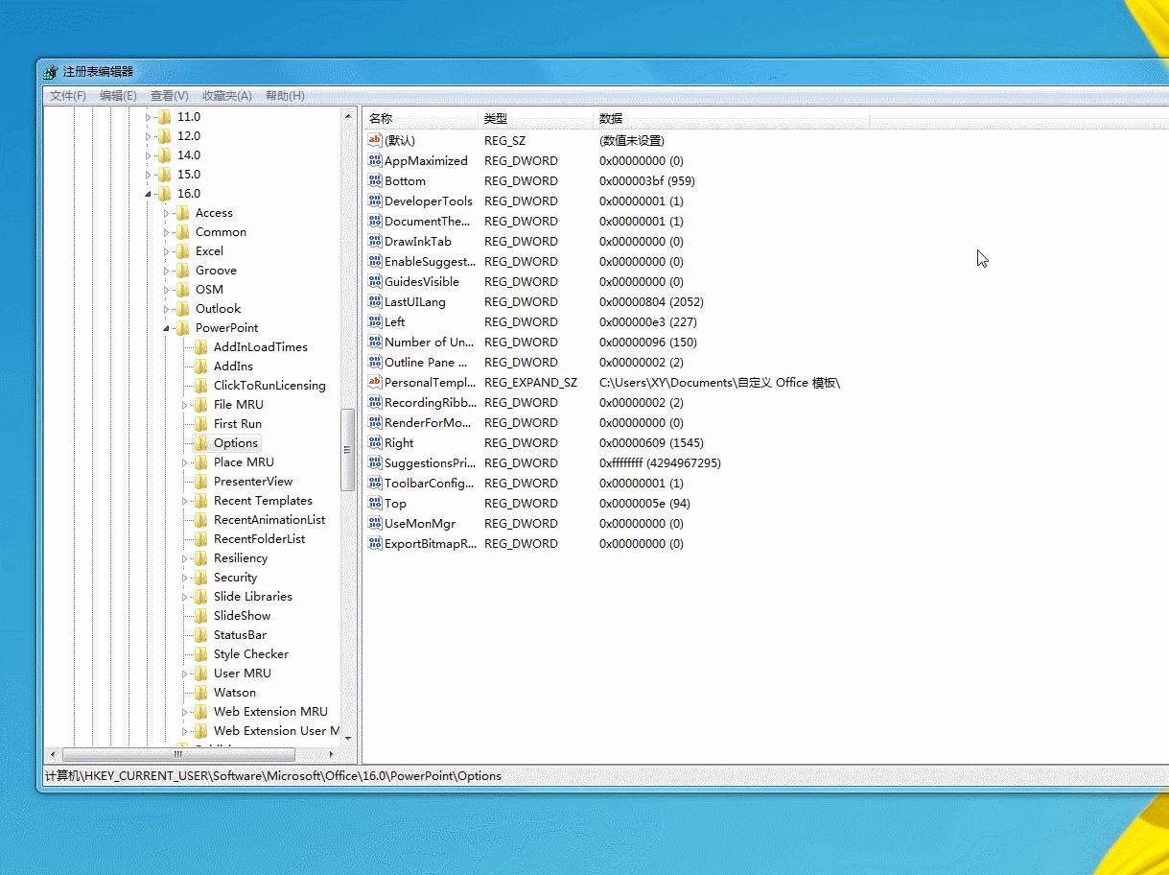Click the UseMonMgr value icon
Screen dimensions: 1169x875
pos(375,523)
